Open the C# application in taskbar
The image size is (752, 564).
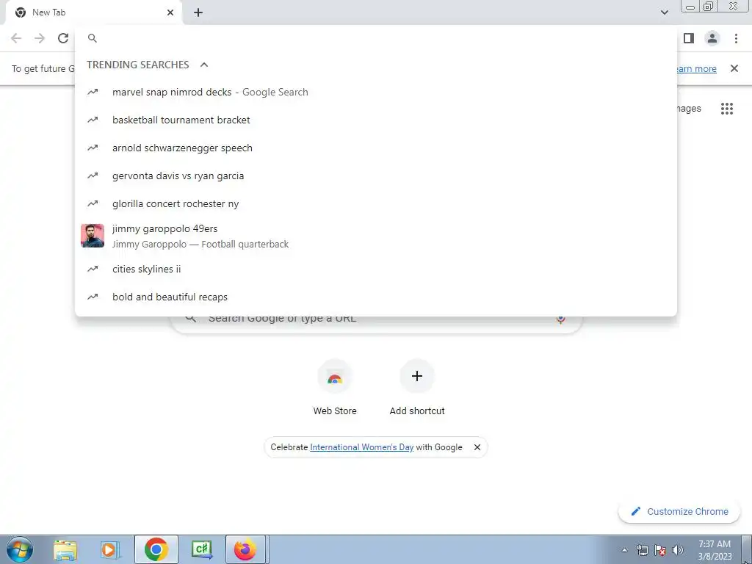point(201,549)
